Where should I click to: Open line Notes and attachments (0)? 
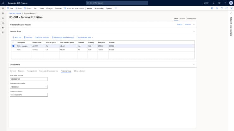coord(63,37)
